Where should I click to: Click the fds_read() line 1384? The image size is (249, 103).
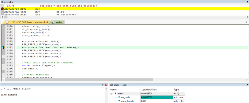tap(30, 68)
